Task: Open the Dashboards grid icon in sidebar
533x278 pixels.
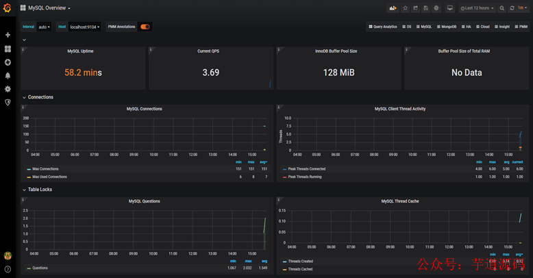Action: (x=8, y=49)
